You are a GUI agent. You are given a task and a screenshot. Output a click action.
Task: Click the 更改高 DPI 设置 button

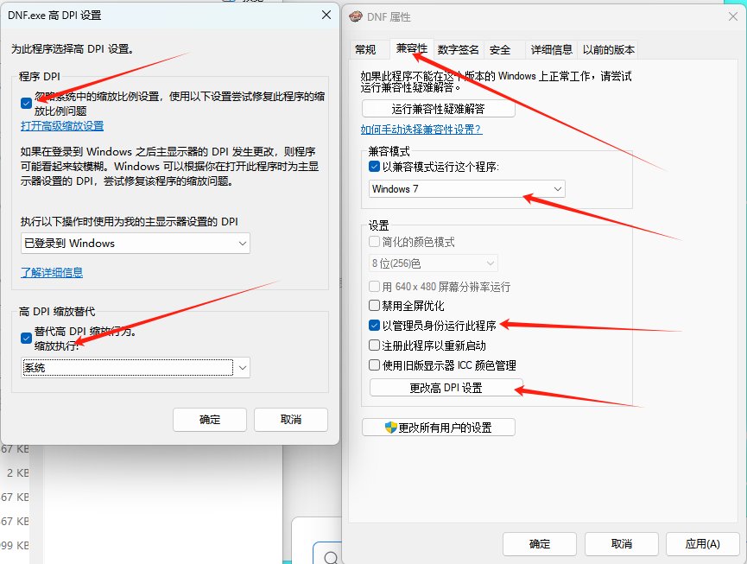click(x=446, y=388)
